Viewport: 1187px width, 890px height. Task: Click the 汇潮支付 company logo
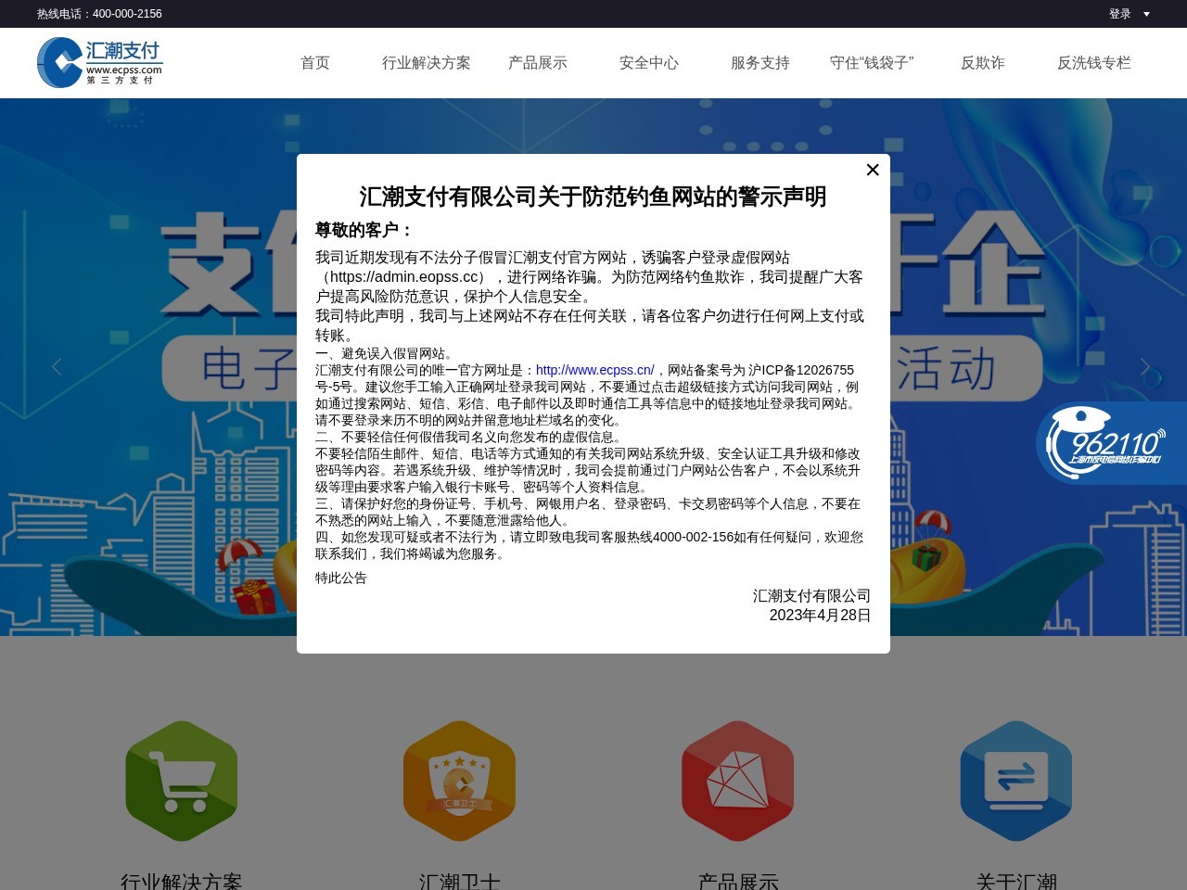pyautogui.click(x=99, y=62)
